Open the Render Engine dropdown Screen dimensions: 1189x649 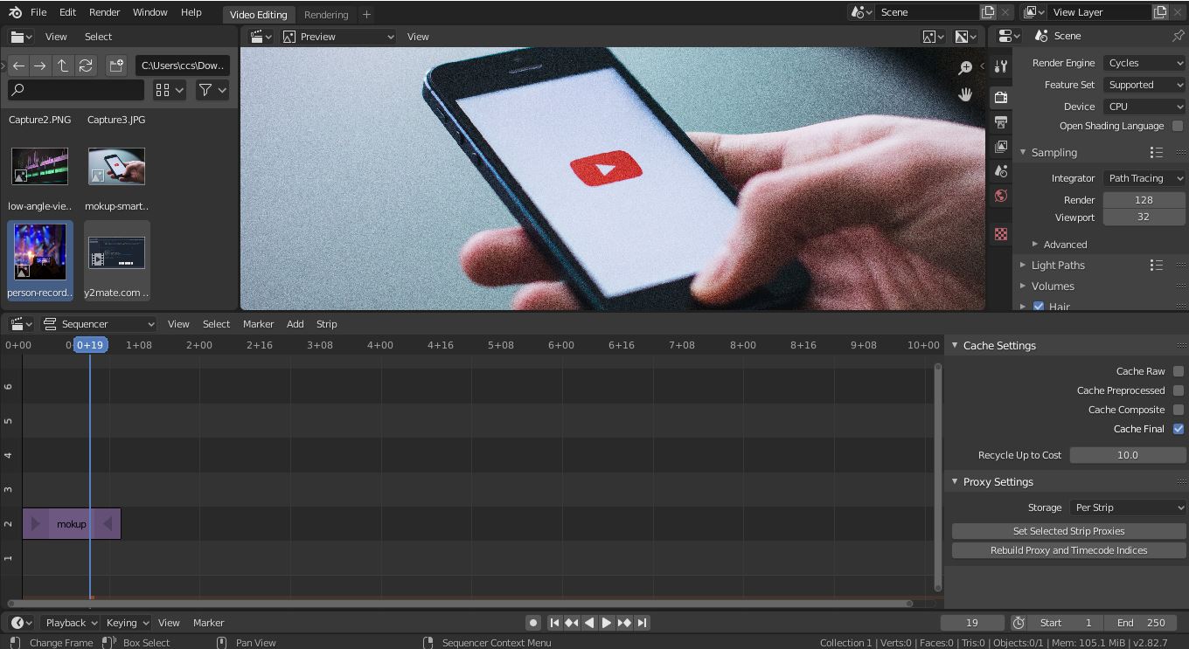pos(1144,62)
